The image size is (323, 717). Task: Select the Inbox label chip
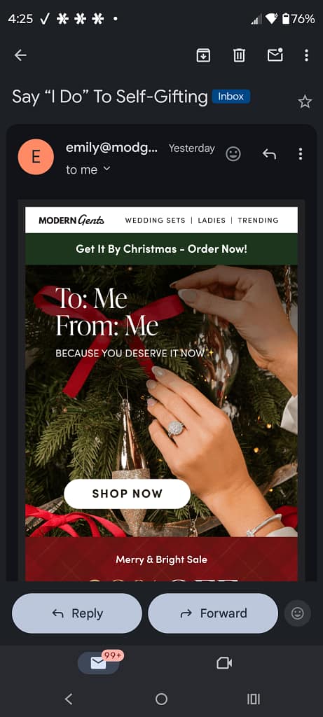click(231, 97)
